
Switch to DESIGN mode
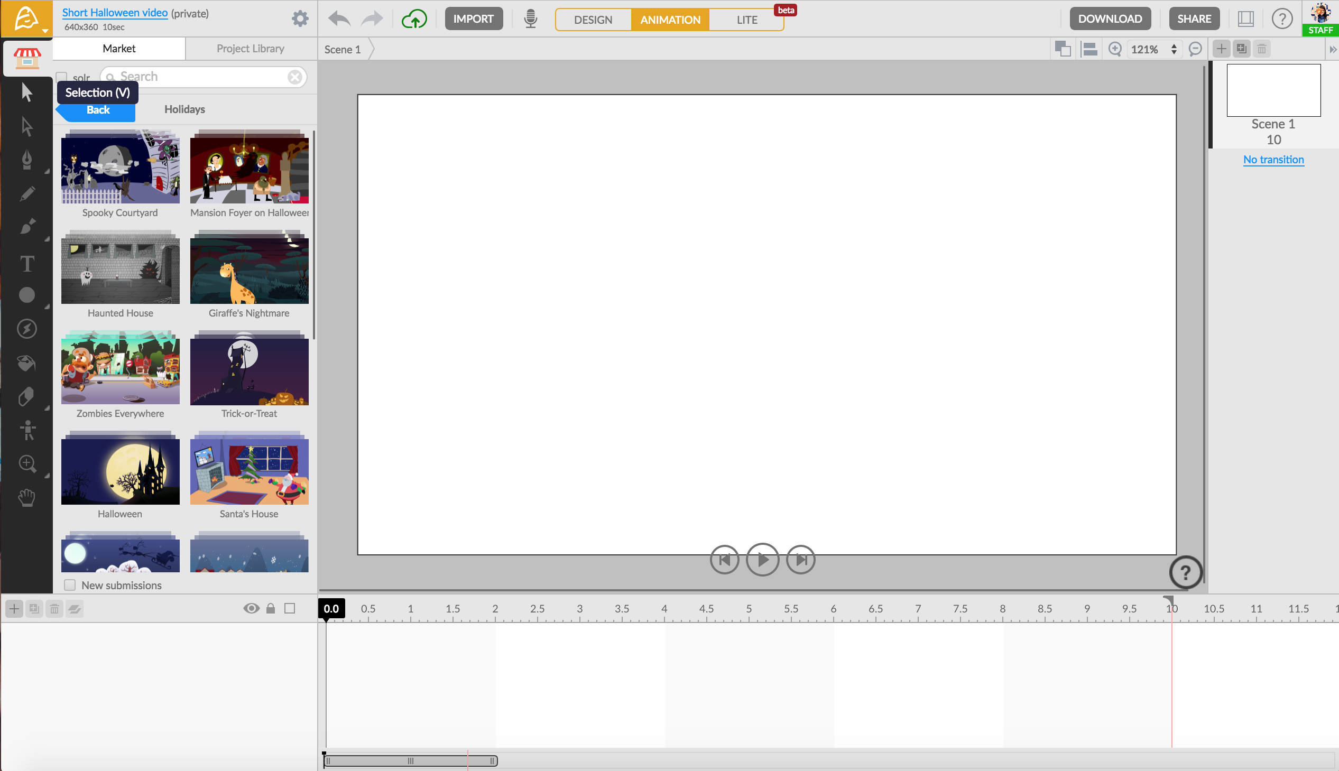tap(593, 20)
